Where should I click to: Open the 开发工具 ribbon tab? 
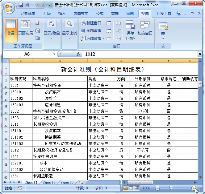point(164,14)
